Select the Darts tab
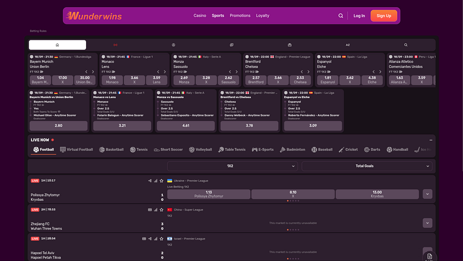The image size is (463, 261). point(372,150)
